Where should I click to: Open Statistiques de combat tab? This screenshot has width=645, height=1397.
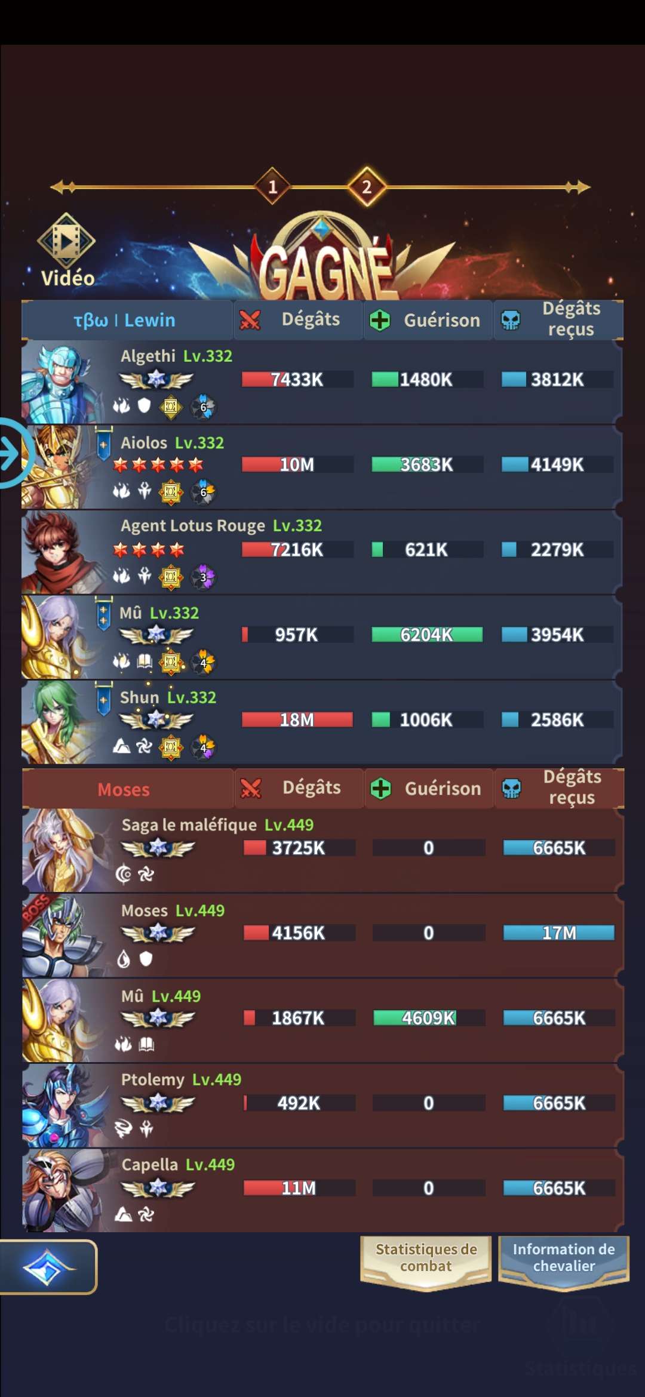coord(426,1262)
